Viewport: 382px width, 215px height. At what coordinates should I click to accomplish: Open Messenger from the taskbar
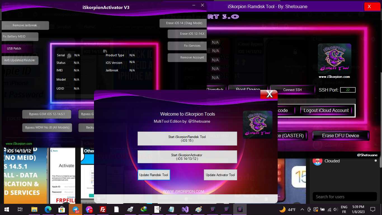(x=89, y=209)
